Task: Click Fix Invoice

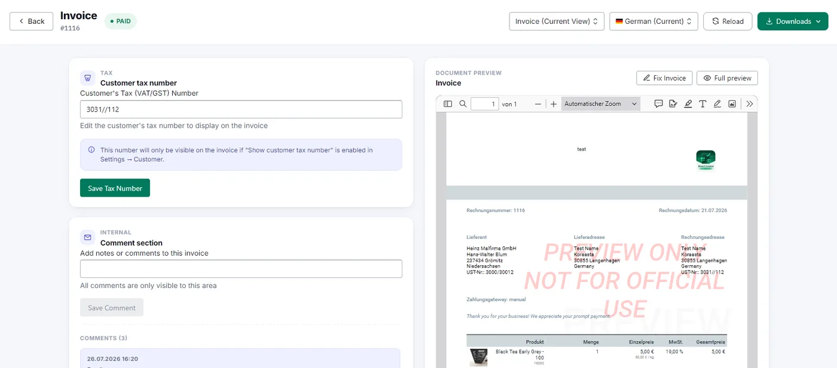Action: pyautogui.click(x=664, y=78)
